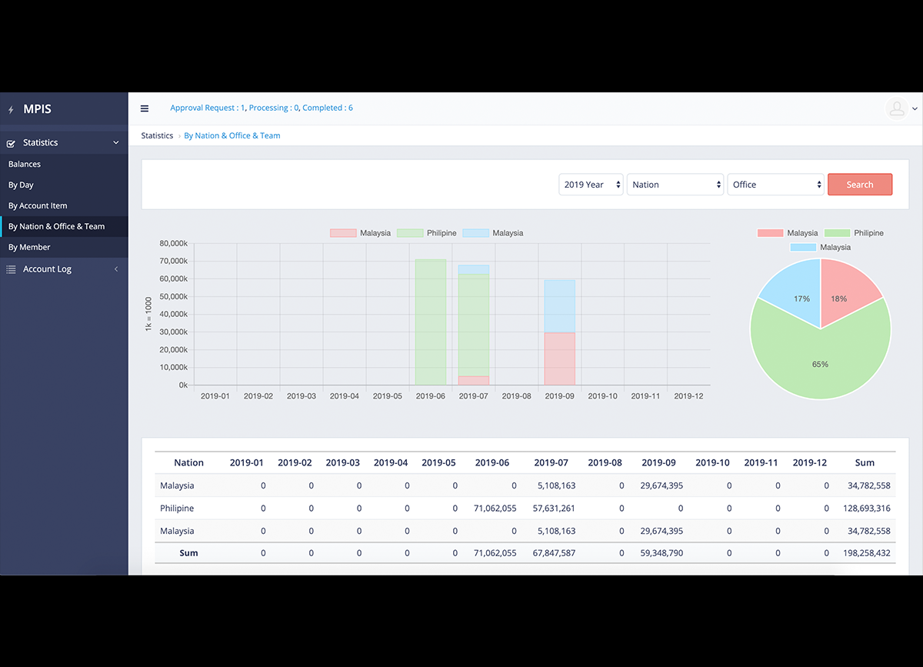Click the user avatar icon
The image size is (923, 667).
[x=897, y=108]
